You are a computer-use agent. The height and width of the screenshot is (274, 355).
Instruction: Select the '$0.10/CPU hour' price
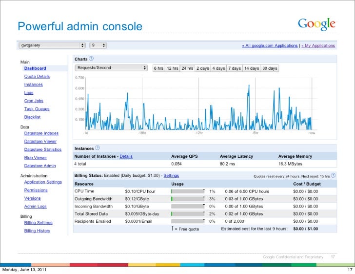140,191
